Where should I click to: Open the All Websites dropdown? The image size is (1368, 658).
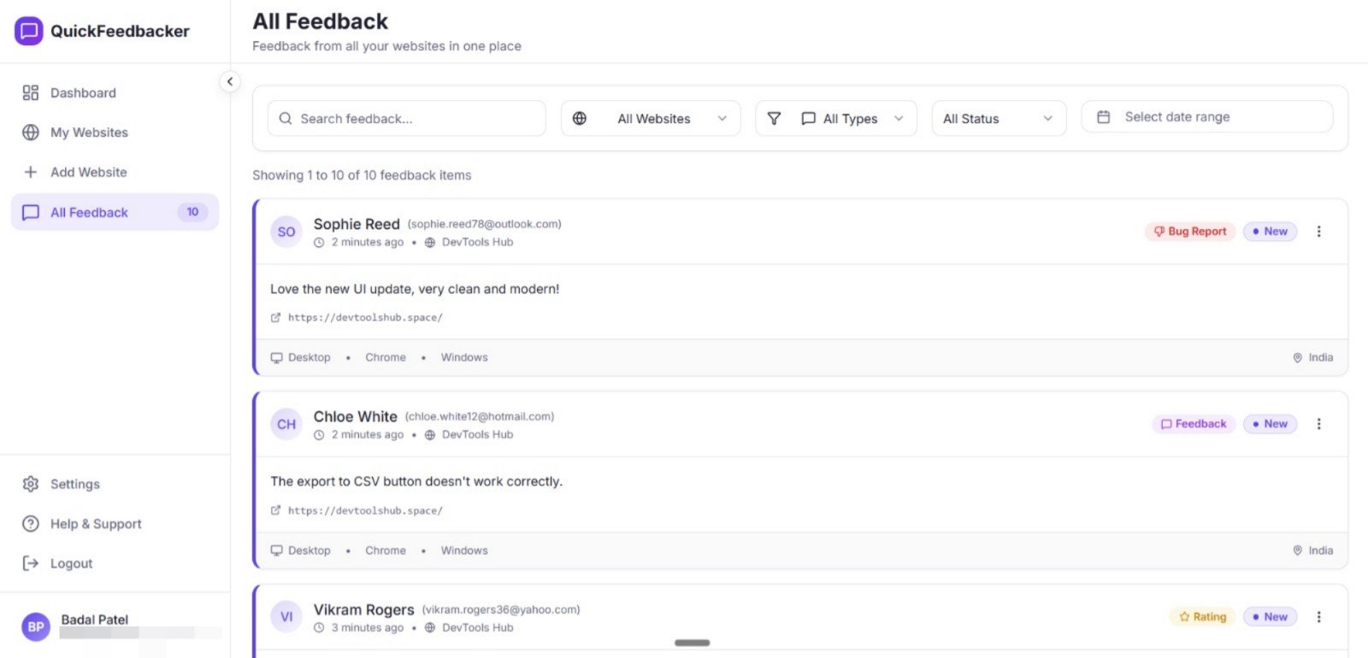(651, 118)
